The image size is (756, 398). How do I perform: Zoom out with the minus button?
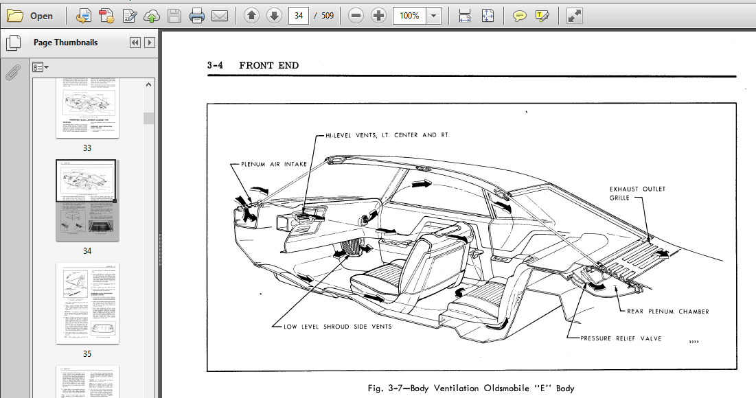click(x=356, y=16)
